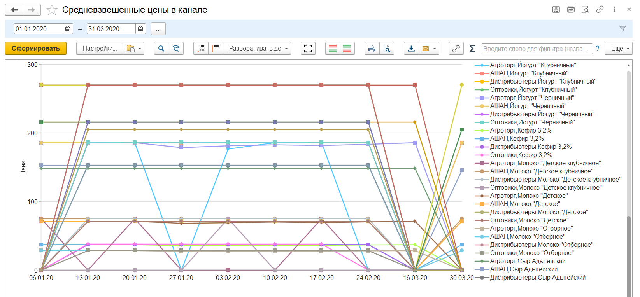Screen dimensions: 640x297
Task: Open the print preview icon in toolbar
Action: click(387, 49)
